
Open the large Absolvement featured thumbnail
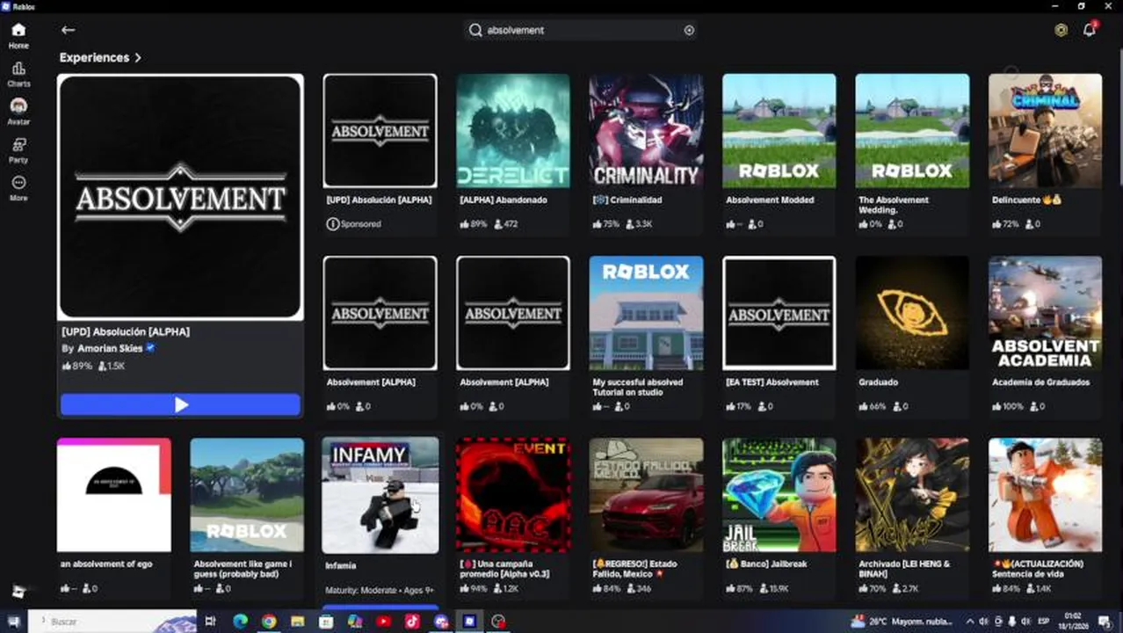point(180,196)
